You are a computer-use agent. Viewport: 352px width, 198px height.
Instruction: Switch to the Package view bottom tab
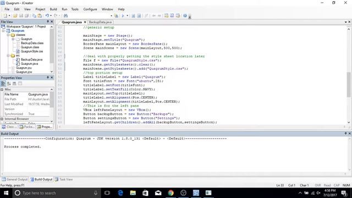point(27,127)
